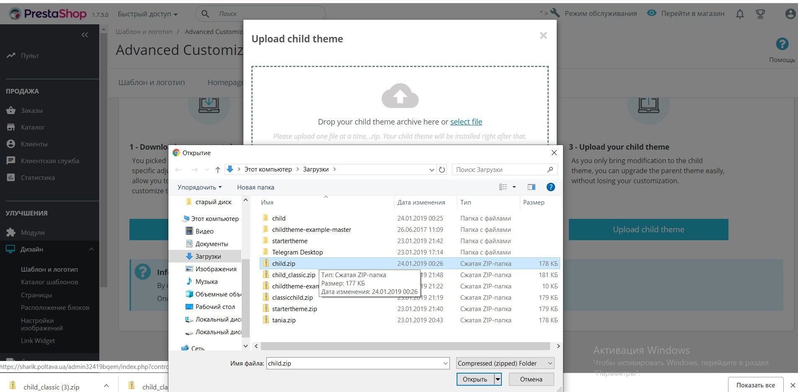Collapse the Дизайн menu section
The height and width of the screenshot is (392, 798).
tap(91, 249)
